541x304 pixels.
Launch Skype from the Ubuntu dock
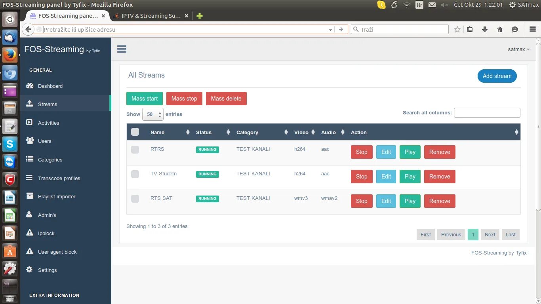(10, 144)
